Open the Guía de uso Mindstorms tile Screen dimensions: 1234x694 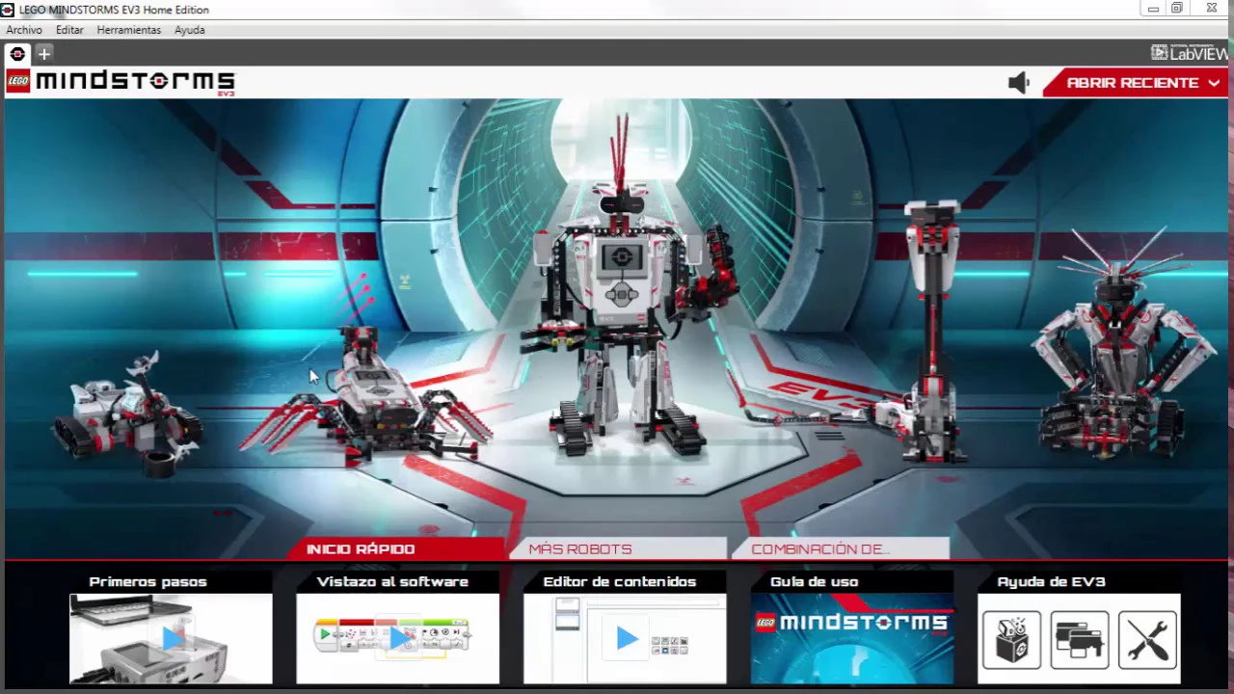point(852,638)
